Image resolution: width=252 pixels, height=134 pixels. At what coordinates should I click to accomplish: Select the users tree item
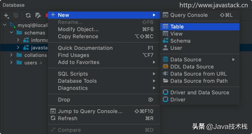point(31,63)
